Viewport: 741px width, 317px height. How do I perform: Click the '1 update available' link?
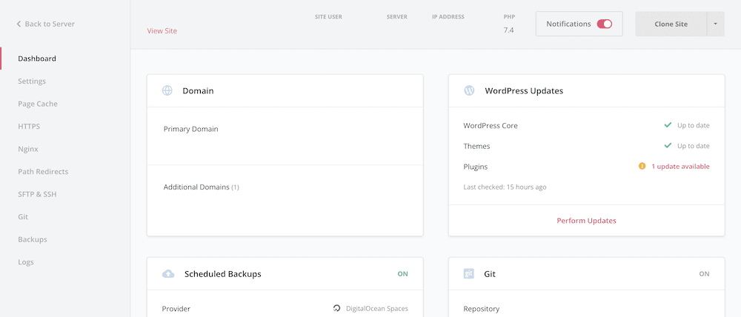[x=680, y=167]
